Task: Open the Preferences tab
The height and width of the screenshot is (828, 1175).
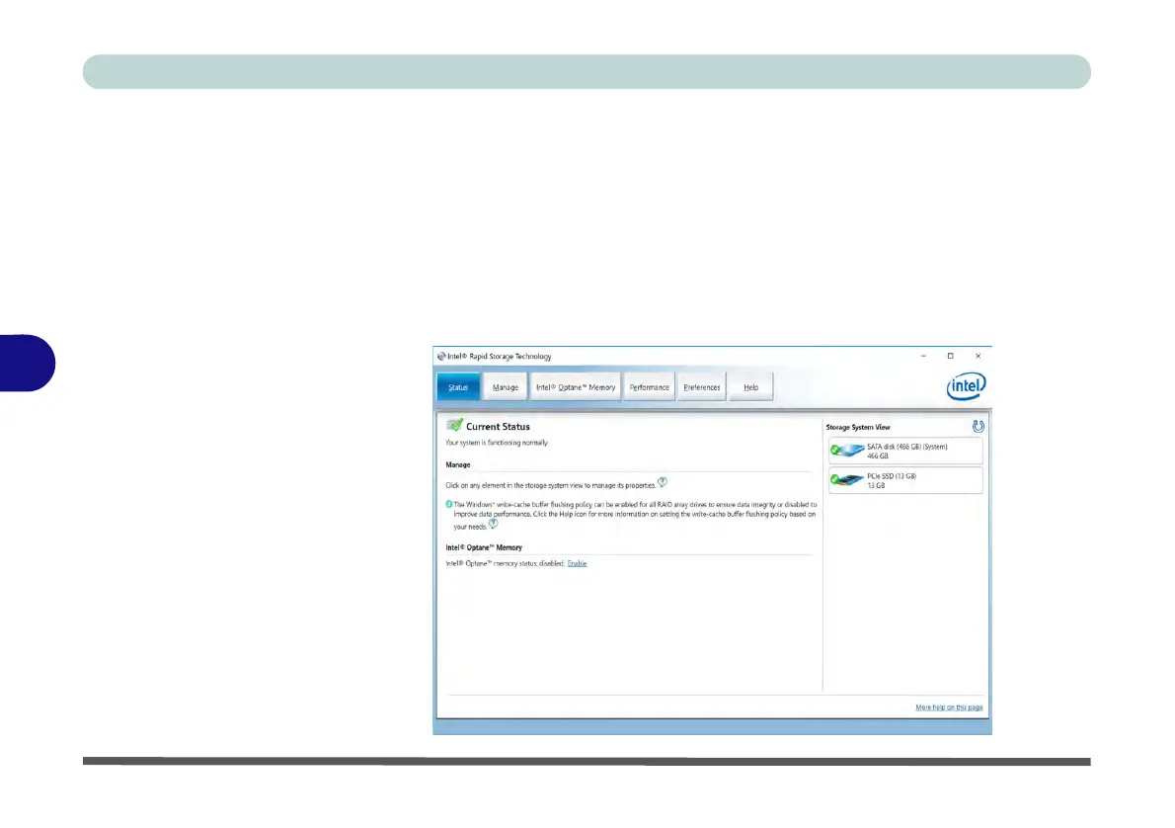Action: point(701,387)
